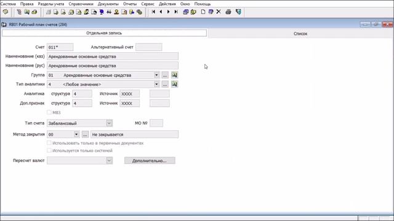Click the green lookup icon beside Тип аналитики
This screenshot has height=221, width=394.
(174, 84)
